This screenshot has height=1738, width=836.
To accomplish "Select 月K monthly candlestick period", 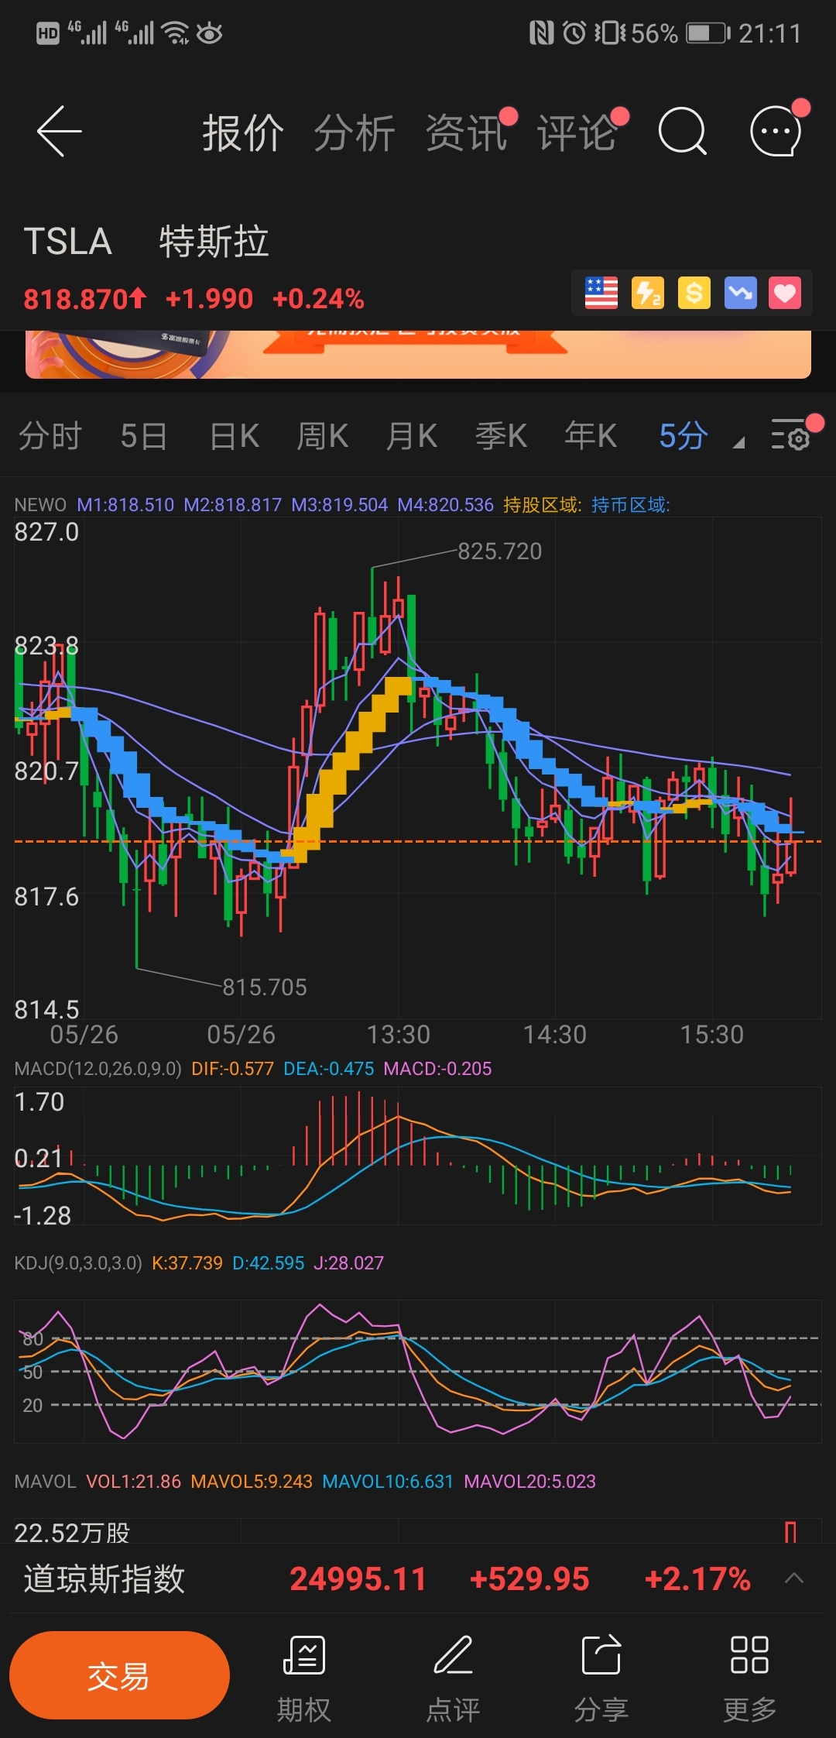I will [412, 436].
